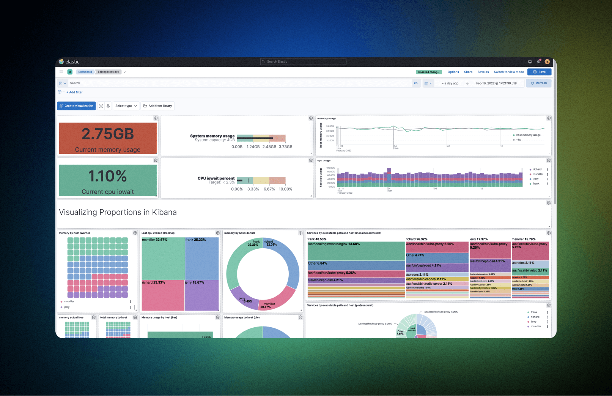Toggle the -1w series in memory usage legend
Viewport: 612px width, 396px height.
click(x=518, y=140)
